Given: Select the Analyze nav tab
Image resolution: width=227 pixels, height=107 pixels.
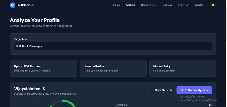Looking at the screenshot, I should pyautogui.click(x=130, y=5).
